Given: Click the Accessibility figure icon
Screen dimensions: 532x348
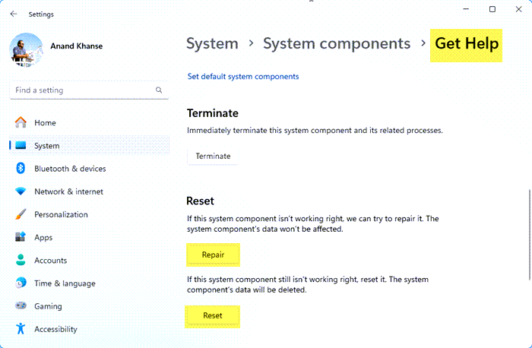Looking at the screenshot, I should [x=21, y=329].
